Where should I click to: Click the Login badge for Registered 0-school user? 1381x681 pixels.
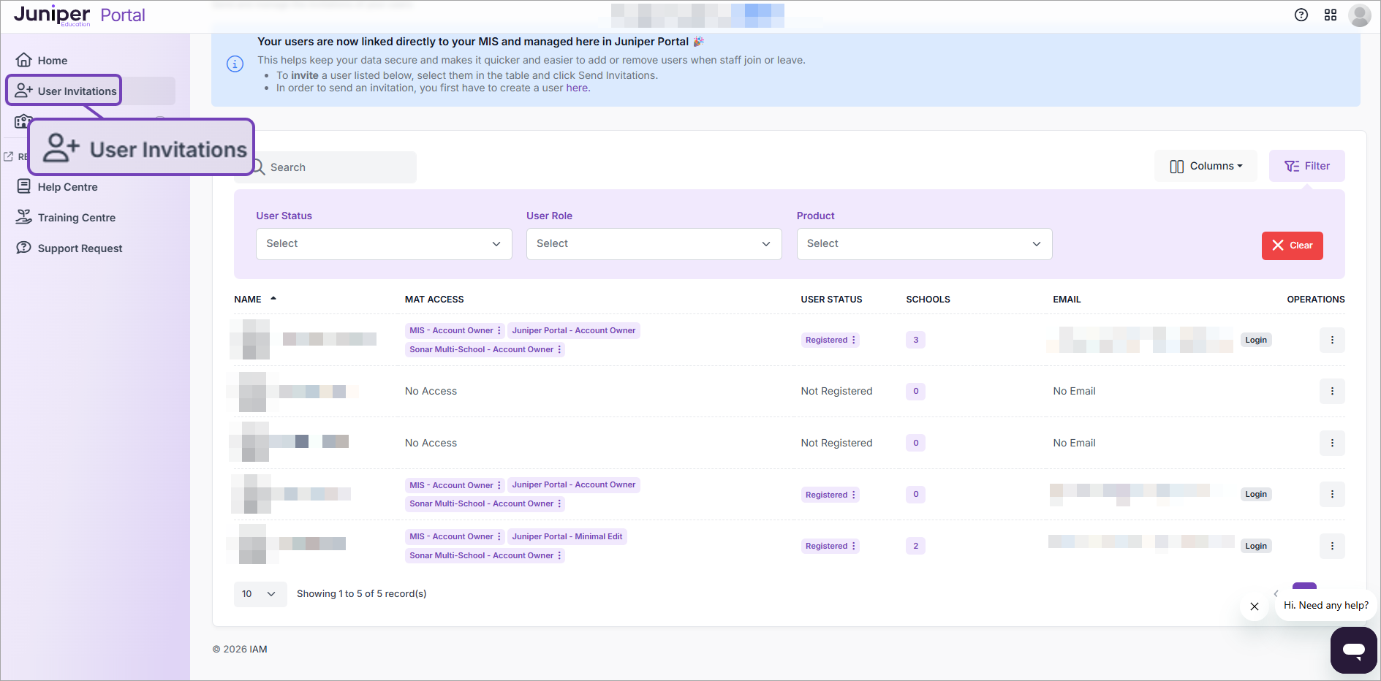(x=1256, y=494)
